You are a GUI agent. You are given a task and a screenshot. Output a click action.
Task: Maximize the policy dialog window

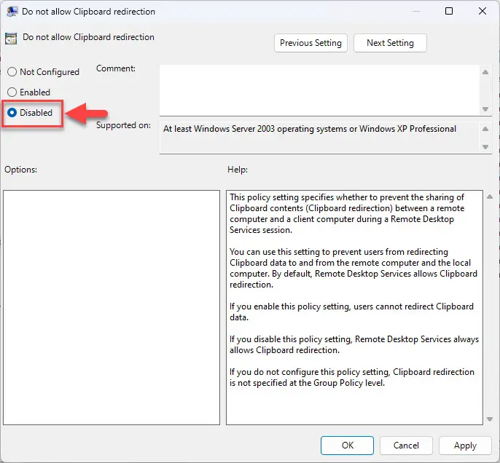(x=449, y=11)
